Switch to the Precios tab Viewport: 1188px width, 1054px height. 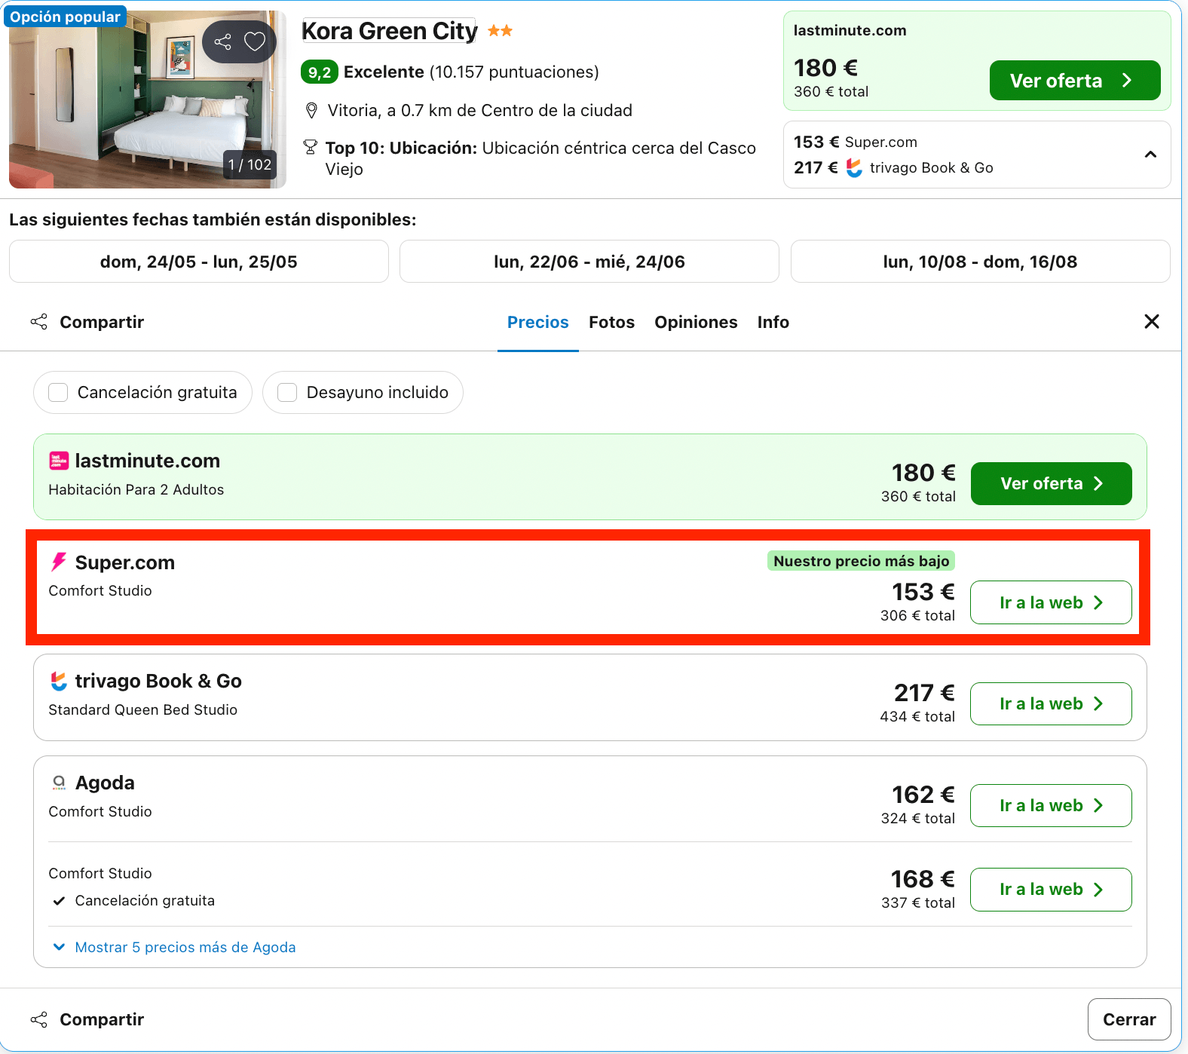point(538,322)
